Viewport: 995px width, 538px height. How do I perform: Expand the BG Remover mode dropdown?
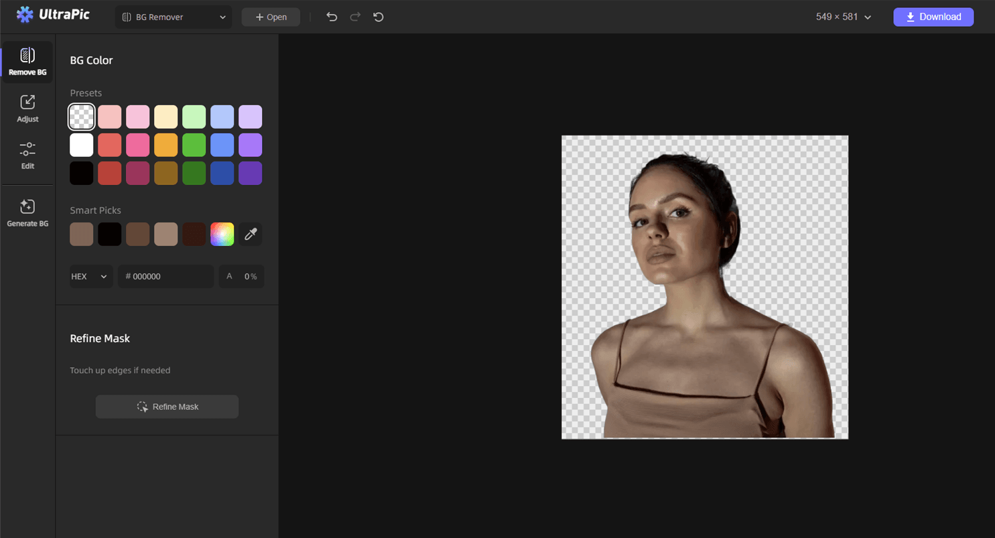(x=174, y=17)
